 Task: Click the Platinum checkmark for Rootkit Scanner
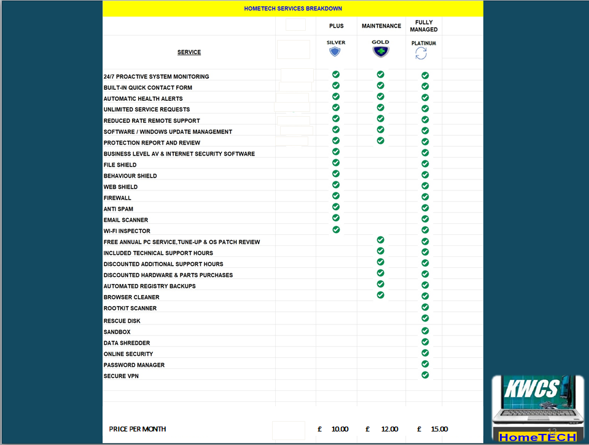[x=425, y=307]
